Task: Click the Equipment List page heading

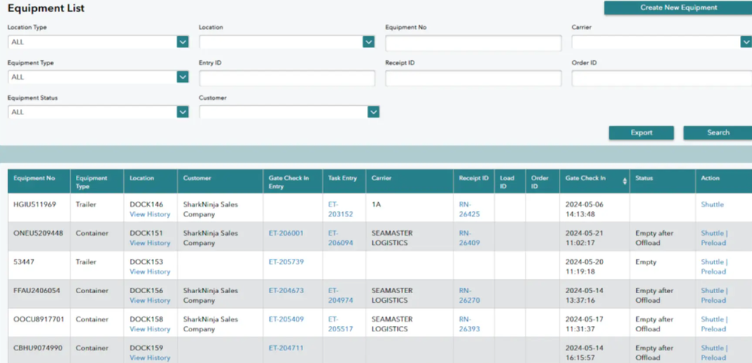Action: [x=46, y=8]
